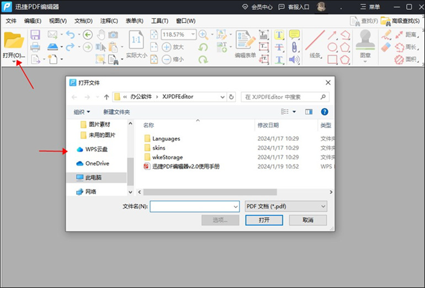The height and width of the screenshot is (288, 425).
Task: Select the Hand pan tool
Action: tap(101, 35)
